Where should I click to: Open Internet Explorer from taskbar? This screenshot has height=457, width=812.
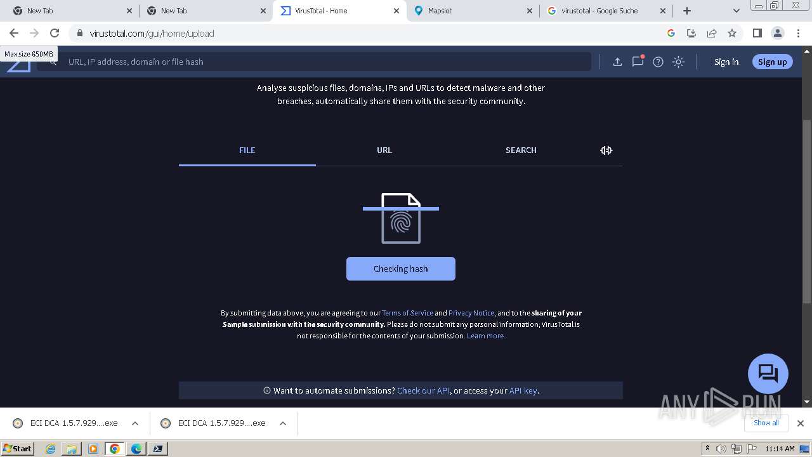51,449
